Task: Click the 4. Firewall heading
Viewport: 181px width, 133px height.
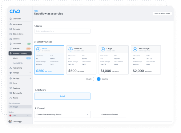Action: click(x=40, y=108)
